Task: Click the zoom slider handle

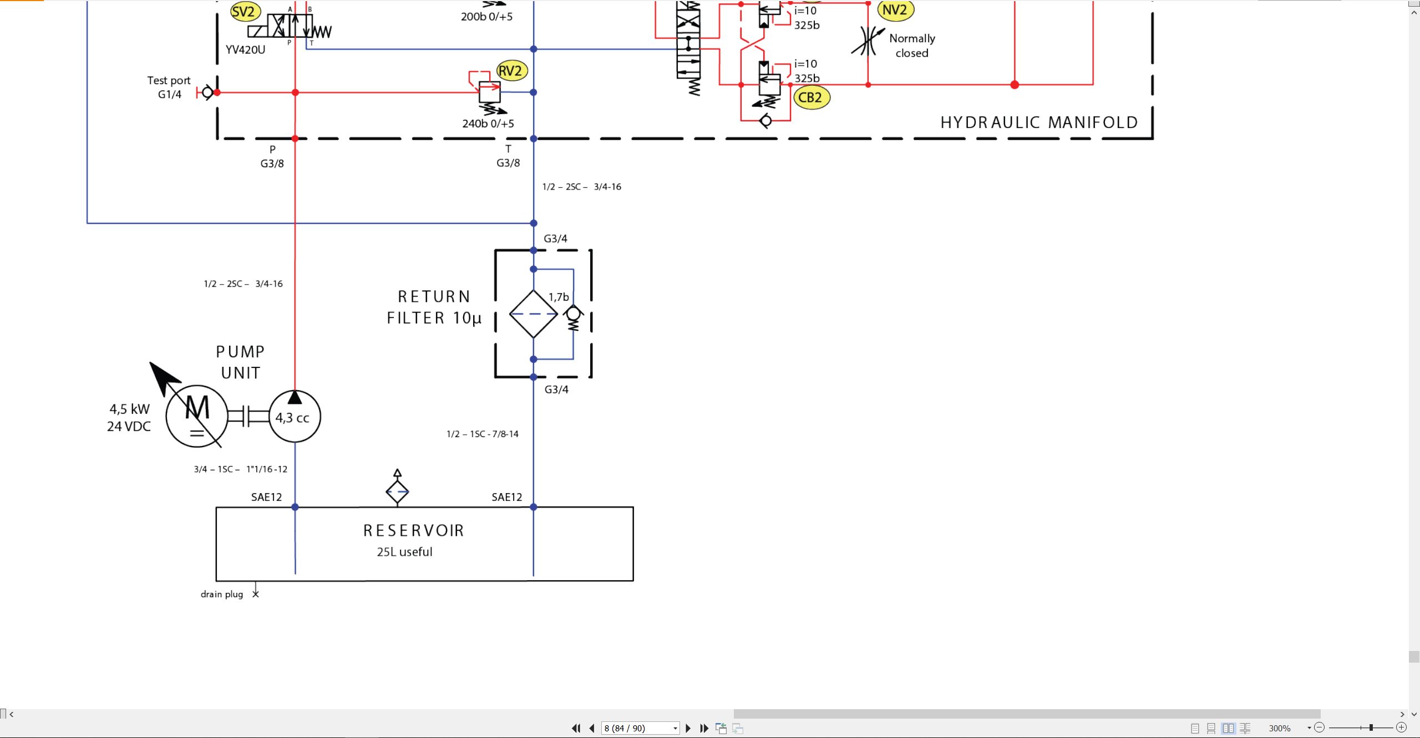Action: 1371,727
